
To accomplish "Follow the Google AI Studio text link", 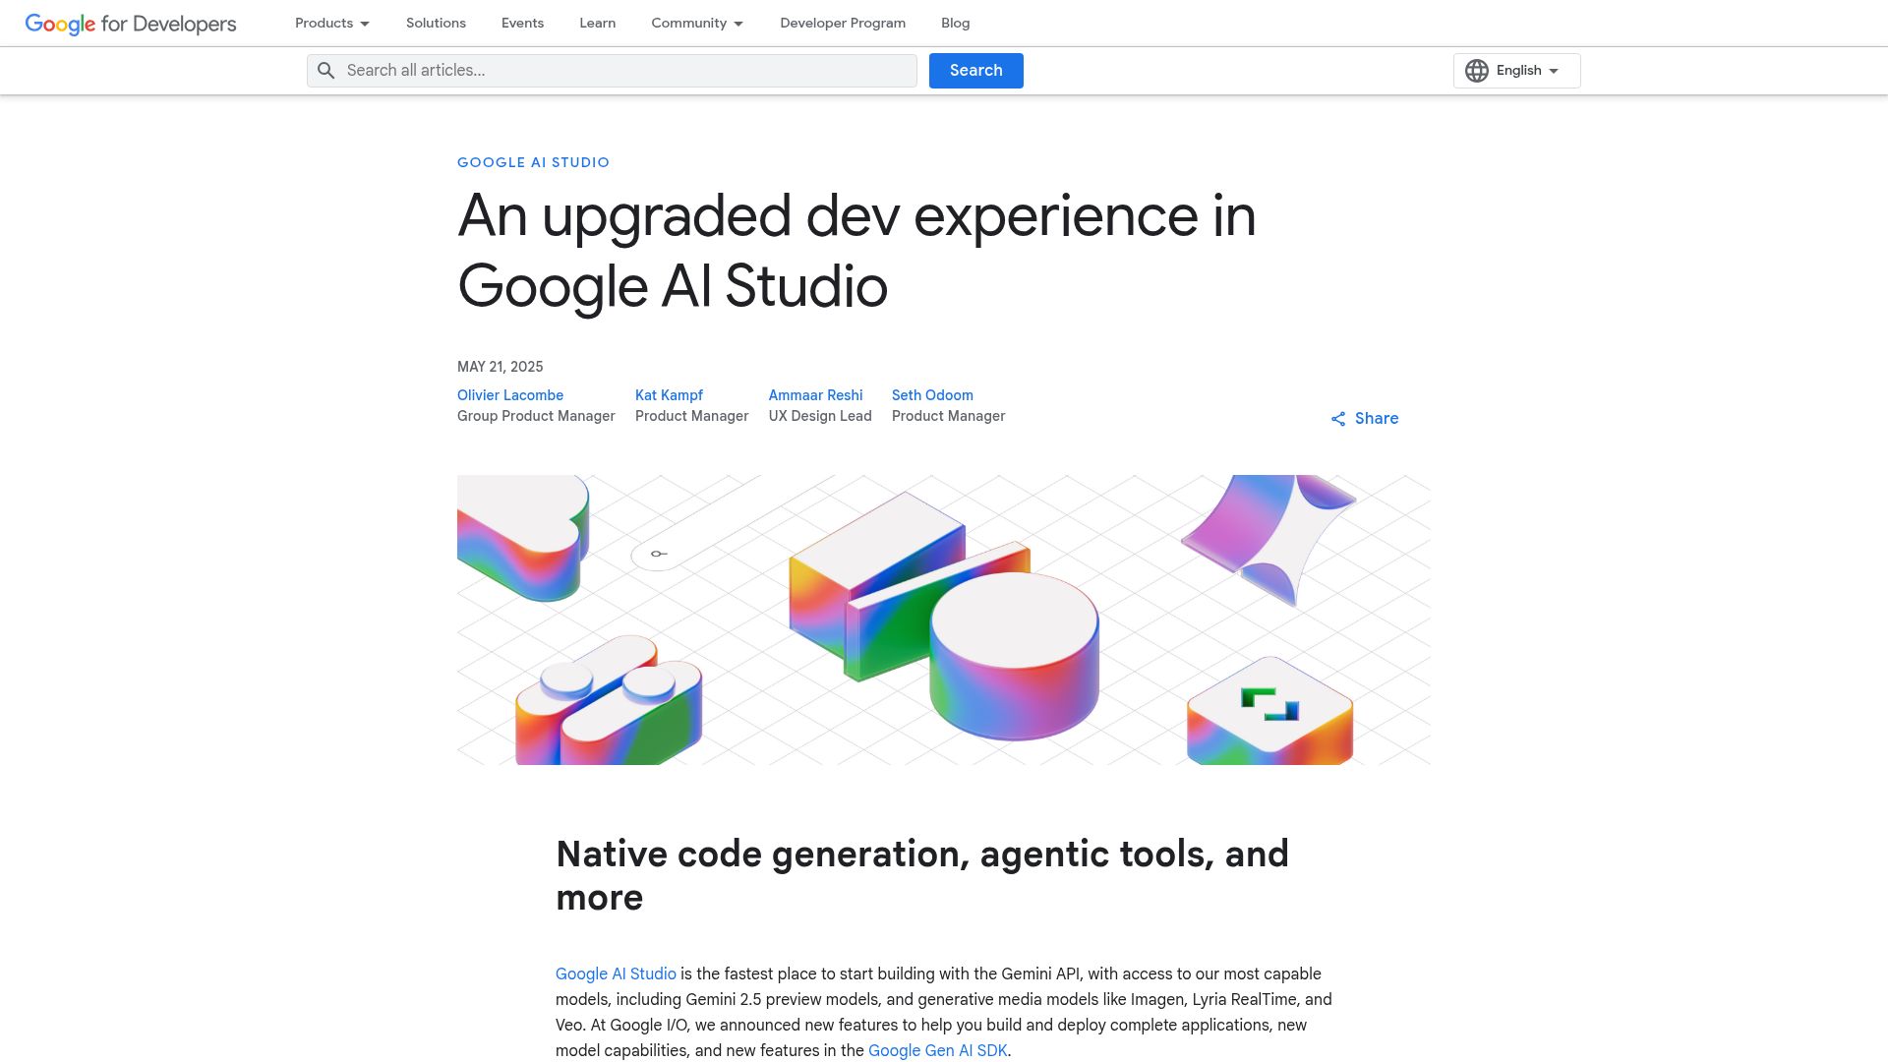I will pyautogui.click(x=616, y=973).
